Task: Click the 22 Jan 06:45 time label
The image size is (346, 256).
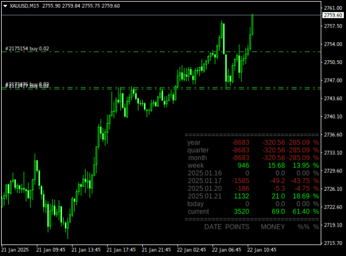Action: click(226, 250)
